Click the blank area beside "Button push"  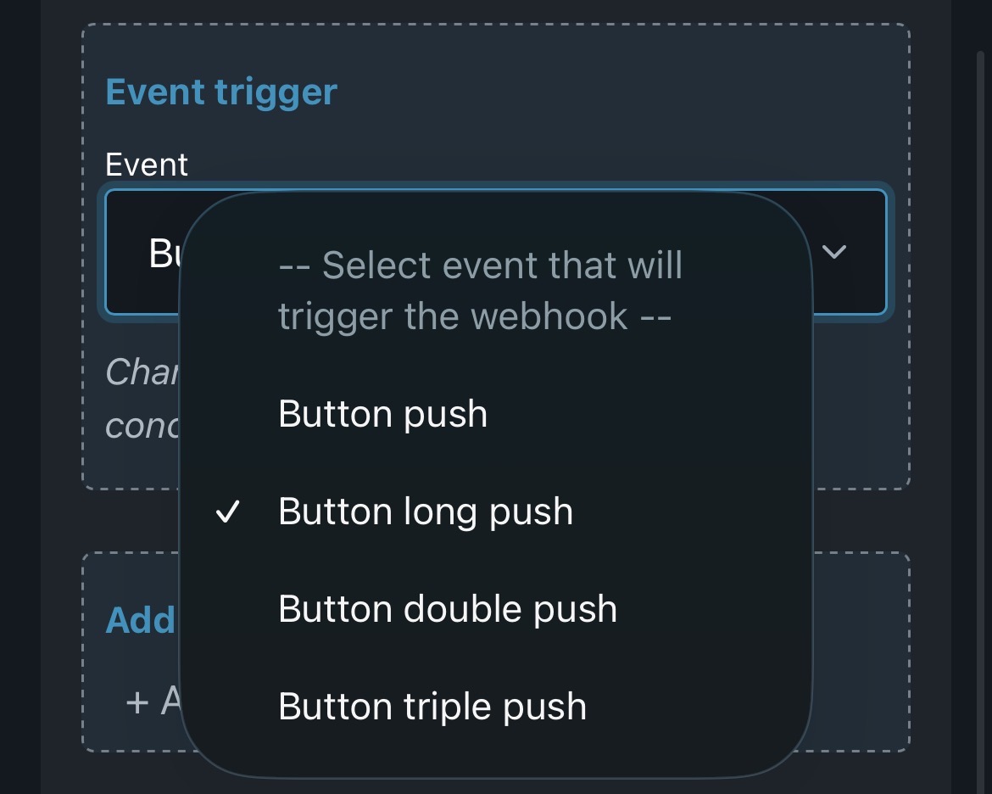pos(644,415)
